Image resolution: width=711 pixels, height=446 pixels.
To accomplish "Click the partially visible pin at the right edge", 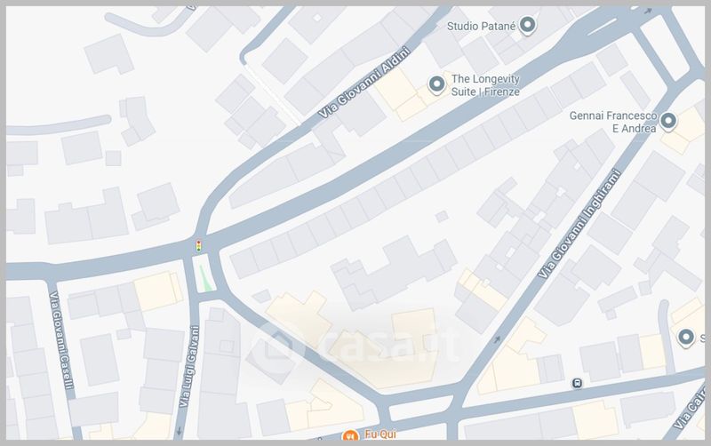I will (x=686, y=338).
